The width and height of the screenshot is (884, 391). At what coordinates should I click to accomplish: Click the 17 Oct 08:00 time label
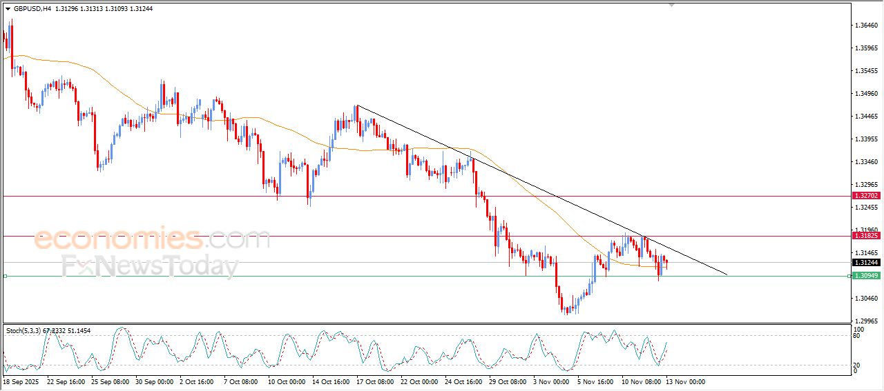(375, 381)
